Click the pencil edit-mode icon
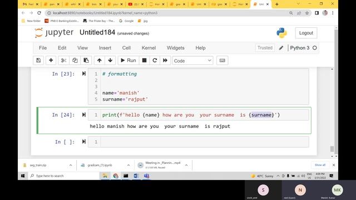The height and width of the screenshot is (200, 356). (281, 48)
